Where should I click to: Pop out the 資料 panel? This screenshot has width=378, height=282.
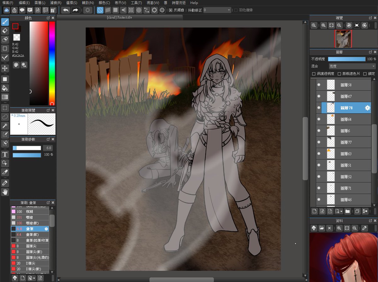coord(370,220)
